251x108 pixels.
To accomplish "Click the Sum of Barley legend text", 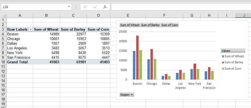I will click(234, 62).
